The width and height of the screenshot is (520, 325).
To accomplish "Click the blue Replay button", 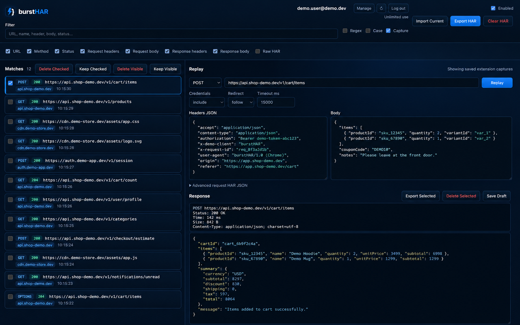I will (x=497, y=82).
